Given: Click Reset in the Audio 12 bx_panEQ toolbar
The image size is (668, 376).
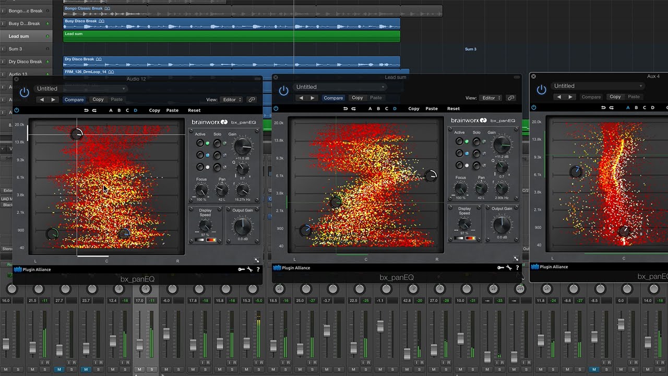Looking at the screenshot, I should coord(194,110).
